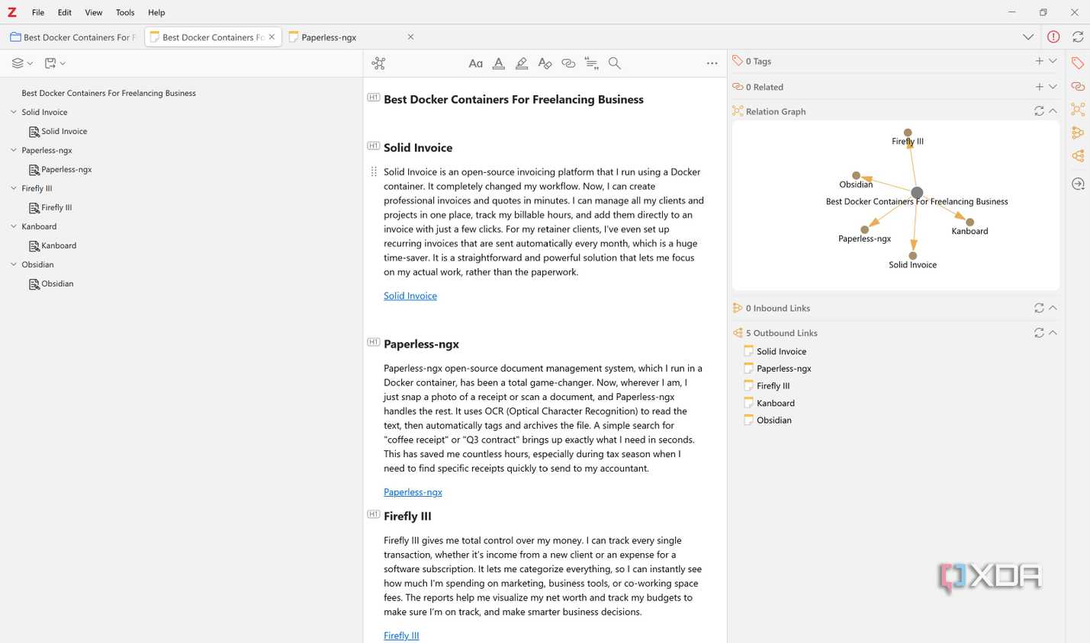Open search in note with magnifier icon

[x=615, y=63]
